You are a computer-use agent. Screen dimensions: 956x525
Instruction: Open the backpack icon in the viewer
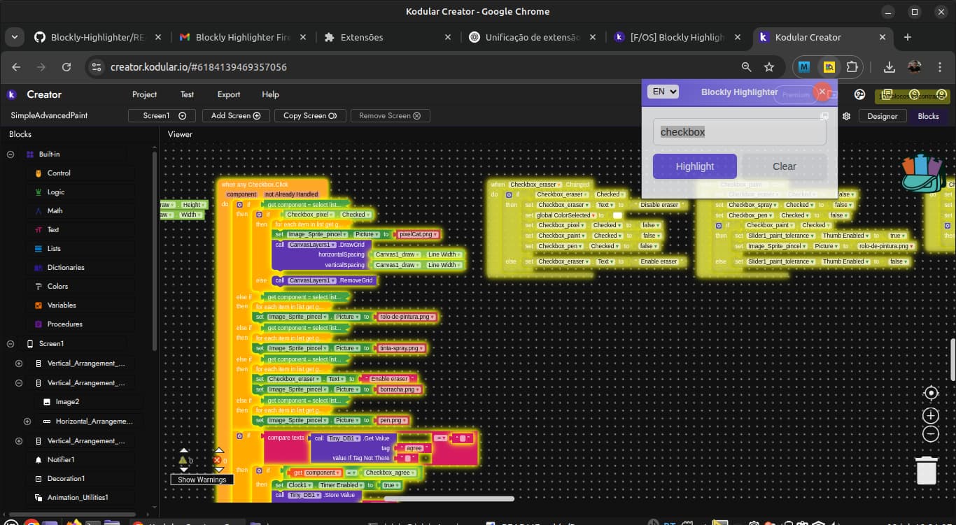point(923,174)
